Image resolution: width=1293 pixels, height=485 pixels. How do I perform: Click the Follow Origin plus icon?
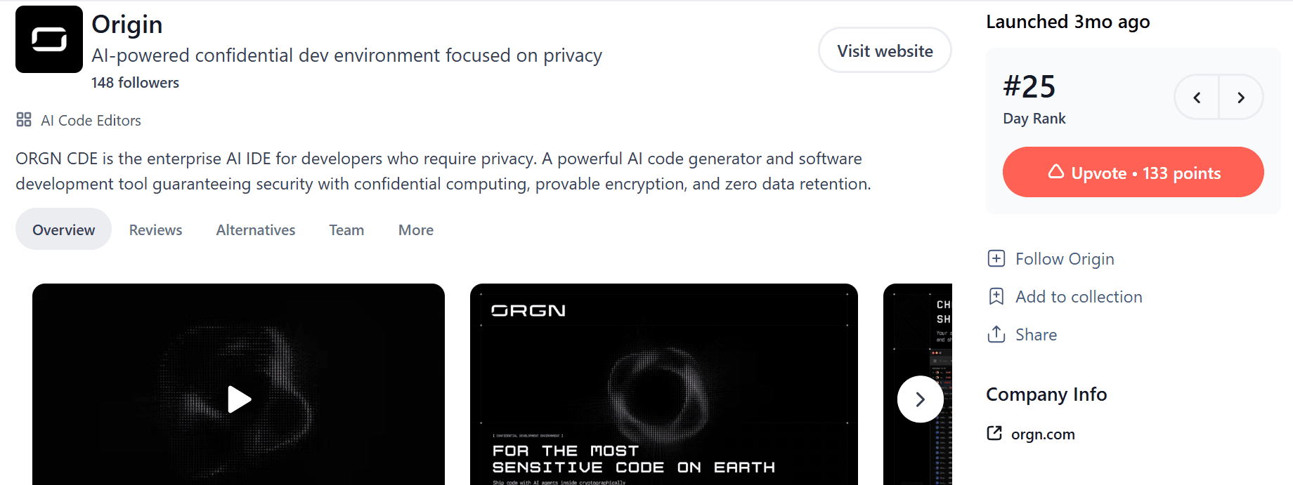996,258
